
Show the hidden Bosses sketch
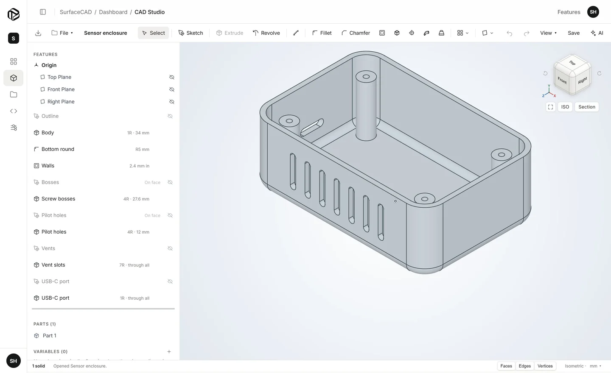[x=170, y=182]
